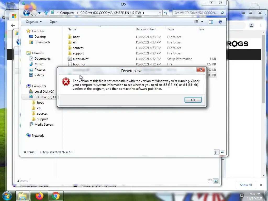Screen dimensions: 268x201
Task: Go back using Explorer's back arrow
Action: click(26, 13)
